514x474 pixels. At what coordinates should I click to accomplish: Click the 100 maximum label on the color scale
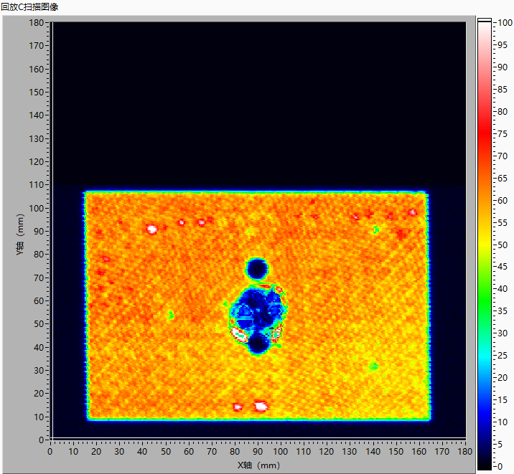point(505,22)
